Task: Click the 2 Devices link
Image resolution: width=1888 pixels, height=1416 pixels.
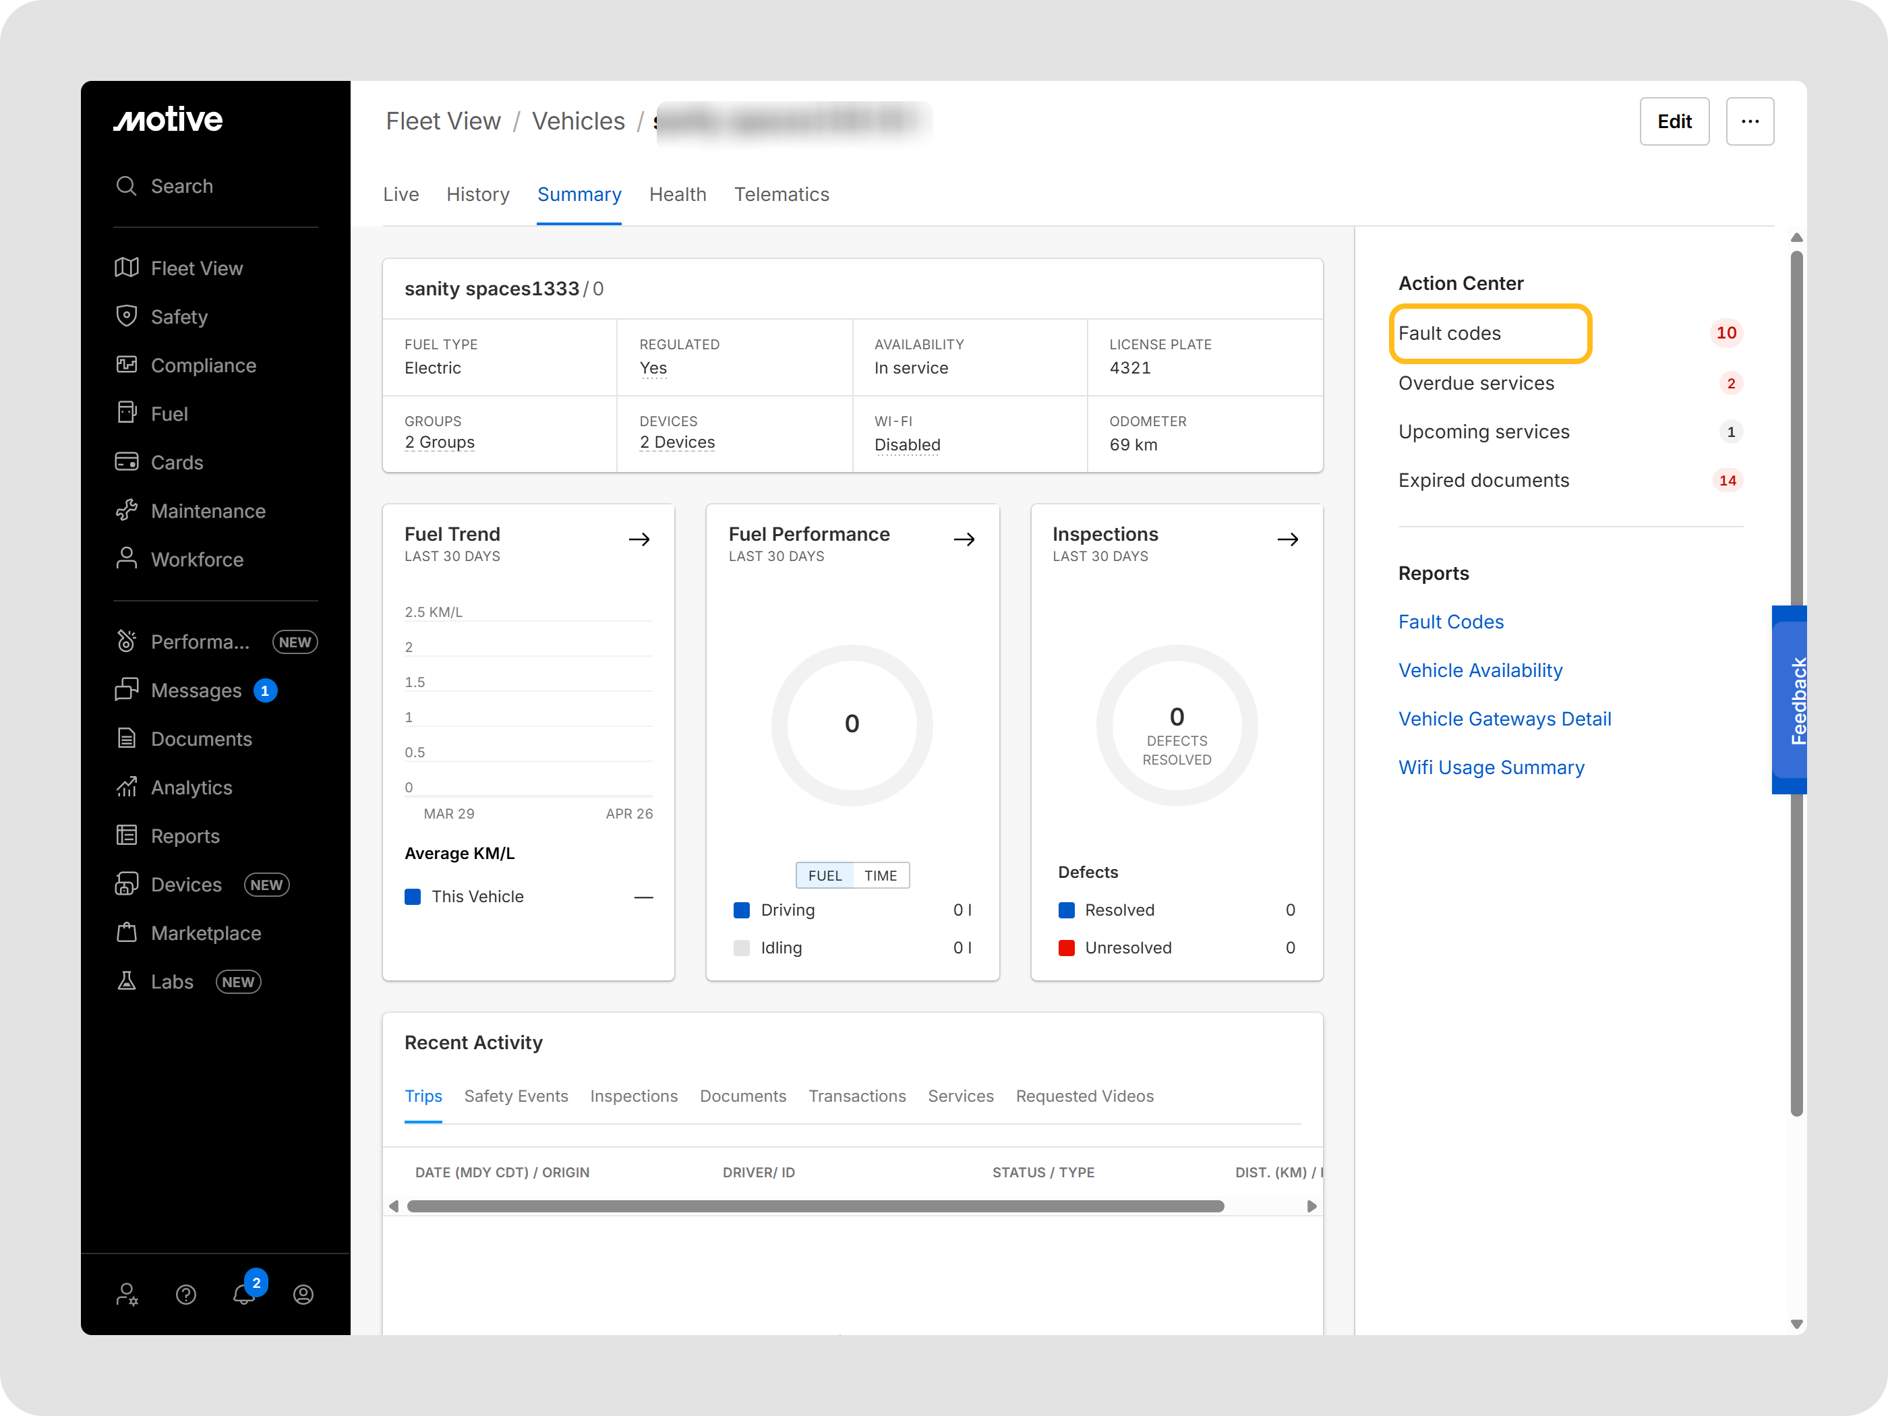Action: pyautogui.click(x=678, y=442)
